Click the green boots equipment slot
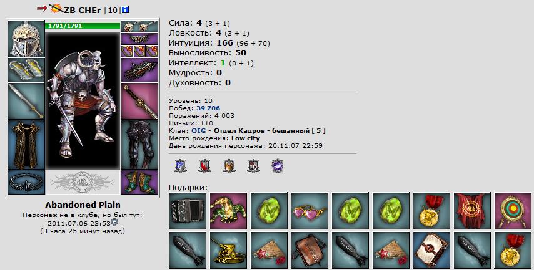 (139, 182)
